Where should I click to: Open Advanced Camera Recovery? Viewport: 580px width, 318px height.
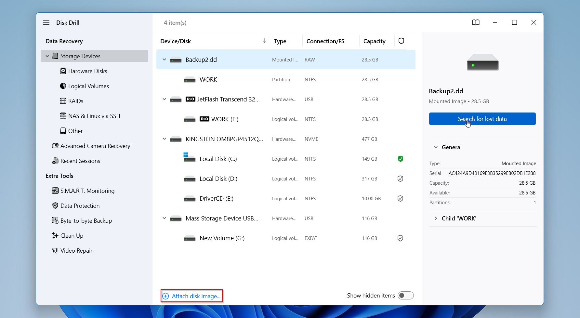(91, 146)
